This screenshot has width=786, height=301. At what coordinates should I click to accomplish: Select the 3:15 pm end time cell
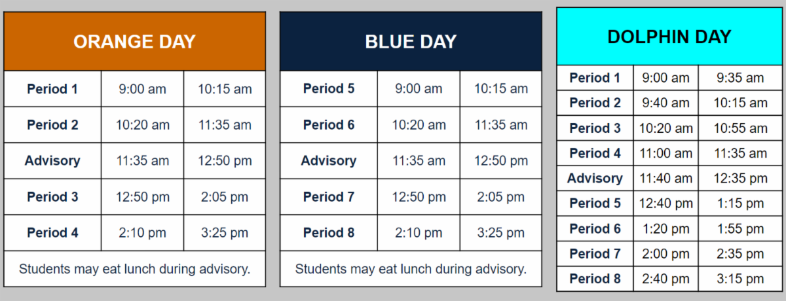(740, 279)
